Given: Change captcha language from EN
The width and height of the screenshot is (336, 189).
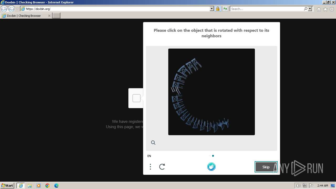Looking at the screenshot, I should 149,156.
